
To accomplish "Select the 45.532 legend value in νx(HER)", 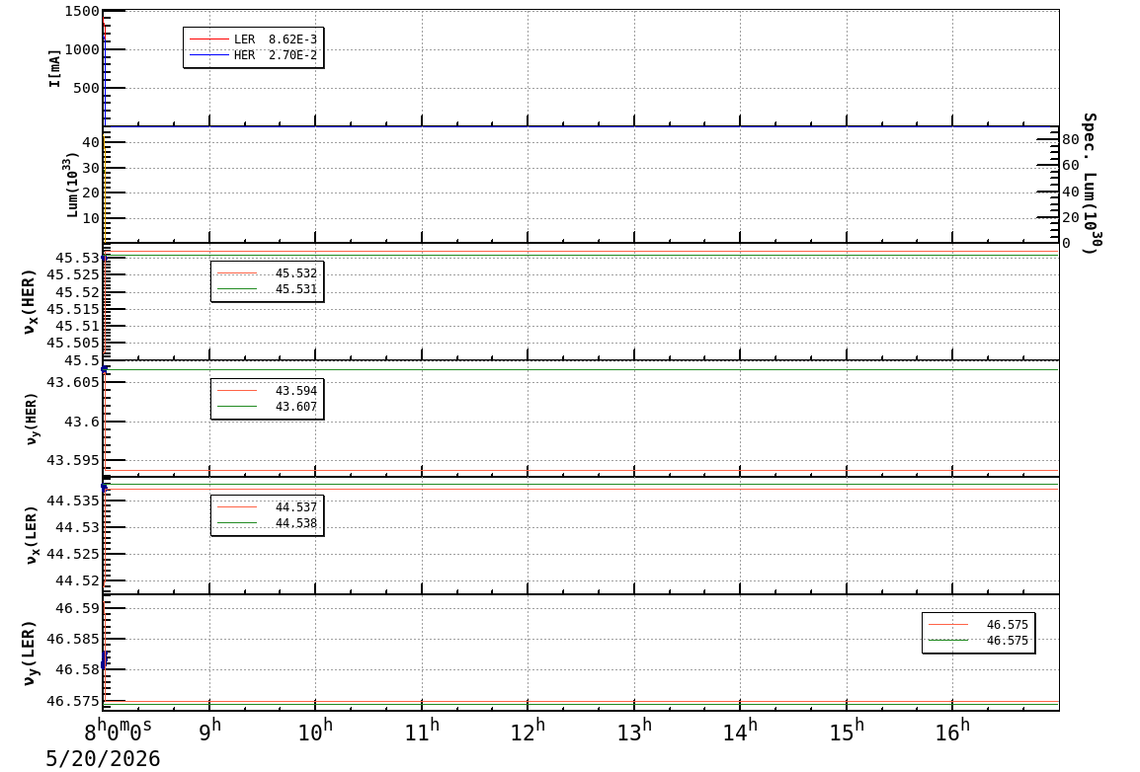I will click(x=296, y=273).
